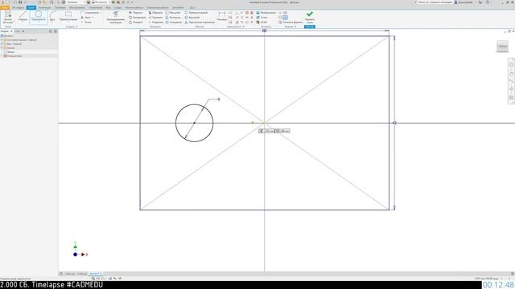Select the Fillet (Сопряжение) tool
515x289 pixels.
coord(90,13)
